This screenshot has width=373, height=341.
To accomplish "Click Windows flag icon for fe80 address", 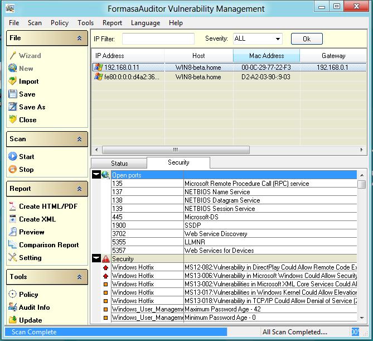I will click(x=99, y=76).
